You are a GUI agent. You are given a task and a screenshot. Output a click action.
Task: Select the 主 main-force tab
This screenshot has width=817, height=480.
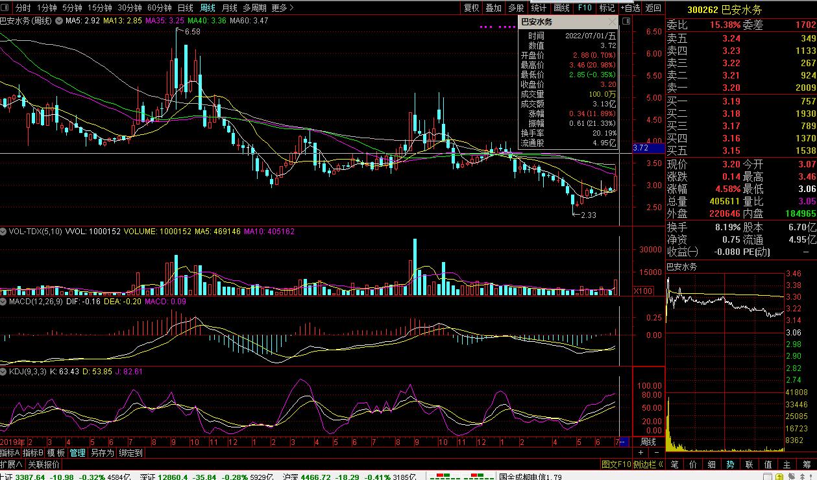[787, 464]
